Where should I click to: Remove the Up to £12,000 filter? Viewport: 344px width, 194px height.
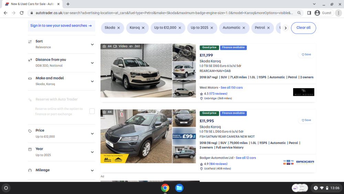(180, 28)
